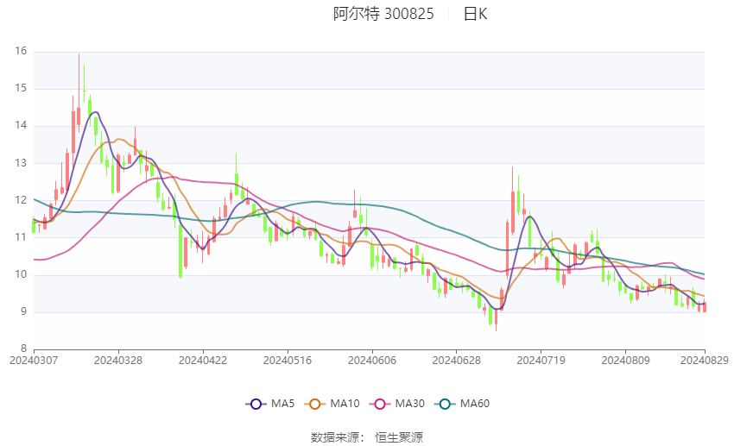Select the 20240328 date axis label
The height and width of the screenshot is (446, 734).
118,361
